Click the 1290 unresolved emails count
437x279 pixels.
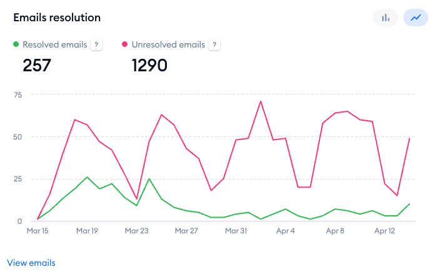coord(149,64)
